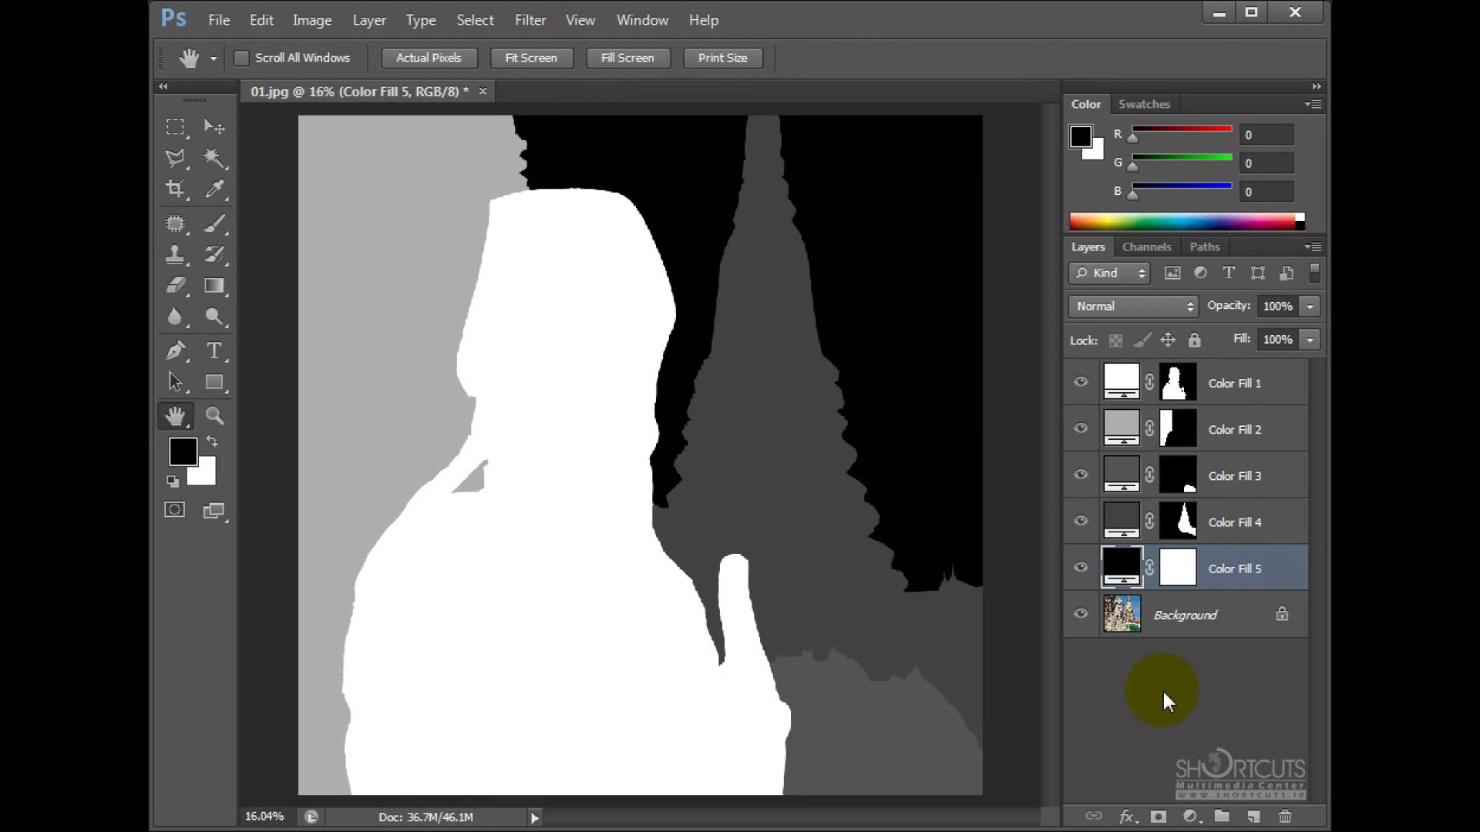Open the Filter menu

tap(530, 20)
